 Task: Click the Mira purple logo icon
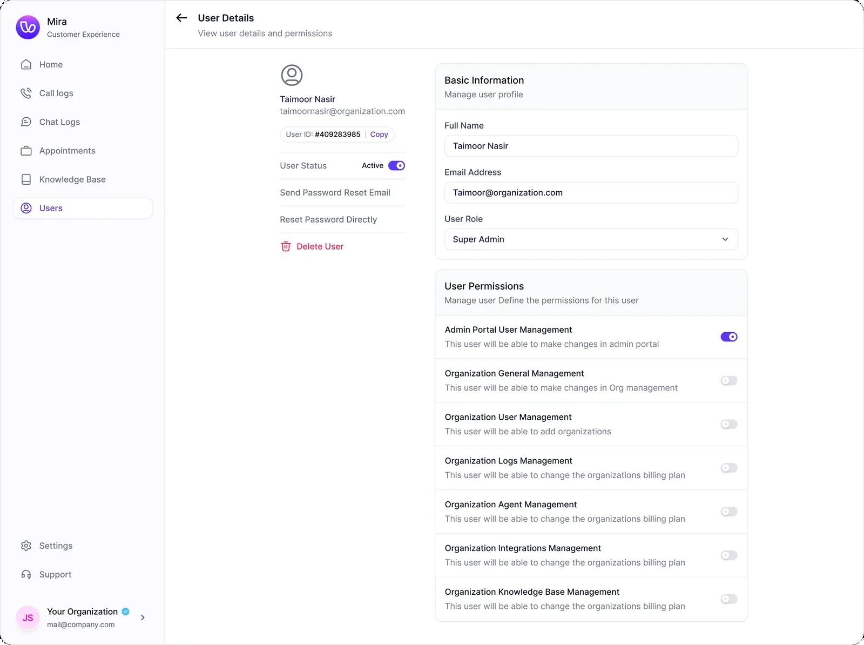(x=28, y=27)
